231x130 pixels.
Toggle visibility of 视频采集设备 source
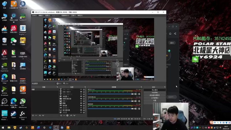81,99
